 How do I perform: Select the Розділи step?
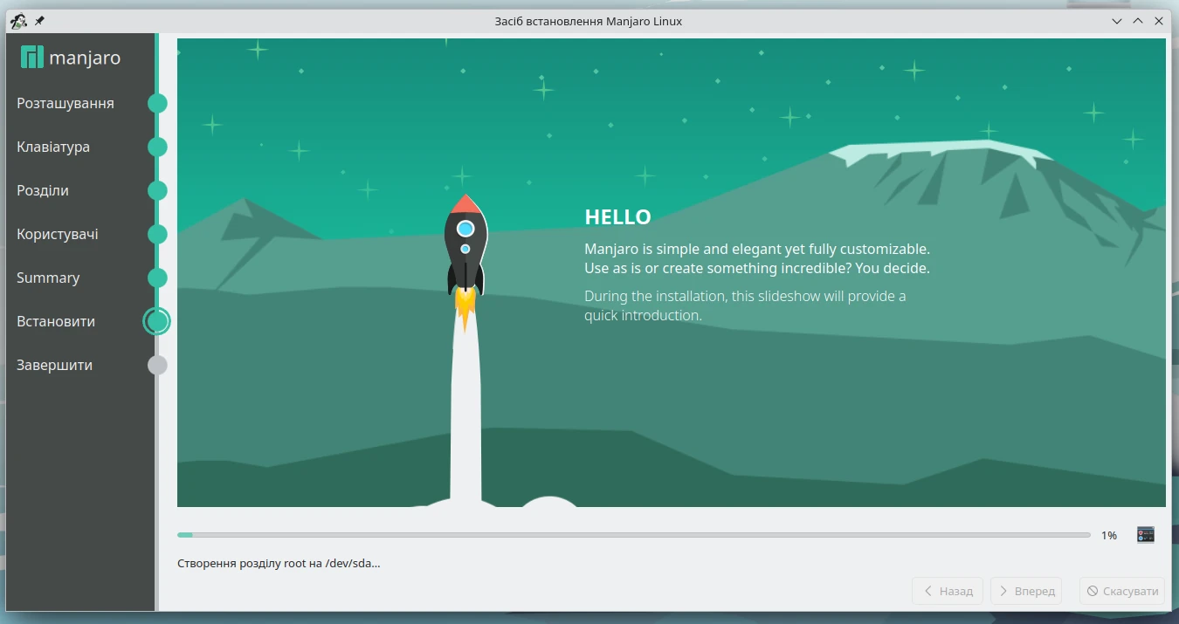pyautogui.click(x=43, y=190)
